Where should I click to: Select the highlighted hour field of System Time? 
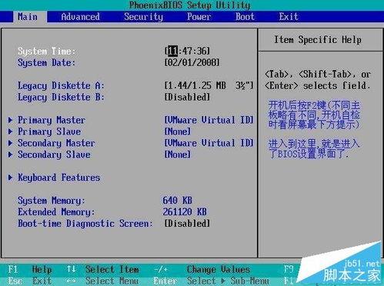tap(172, 51)
